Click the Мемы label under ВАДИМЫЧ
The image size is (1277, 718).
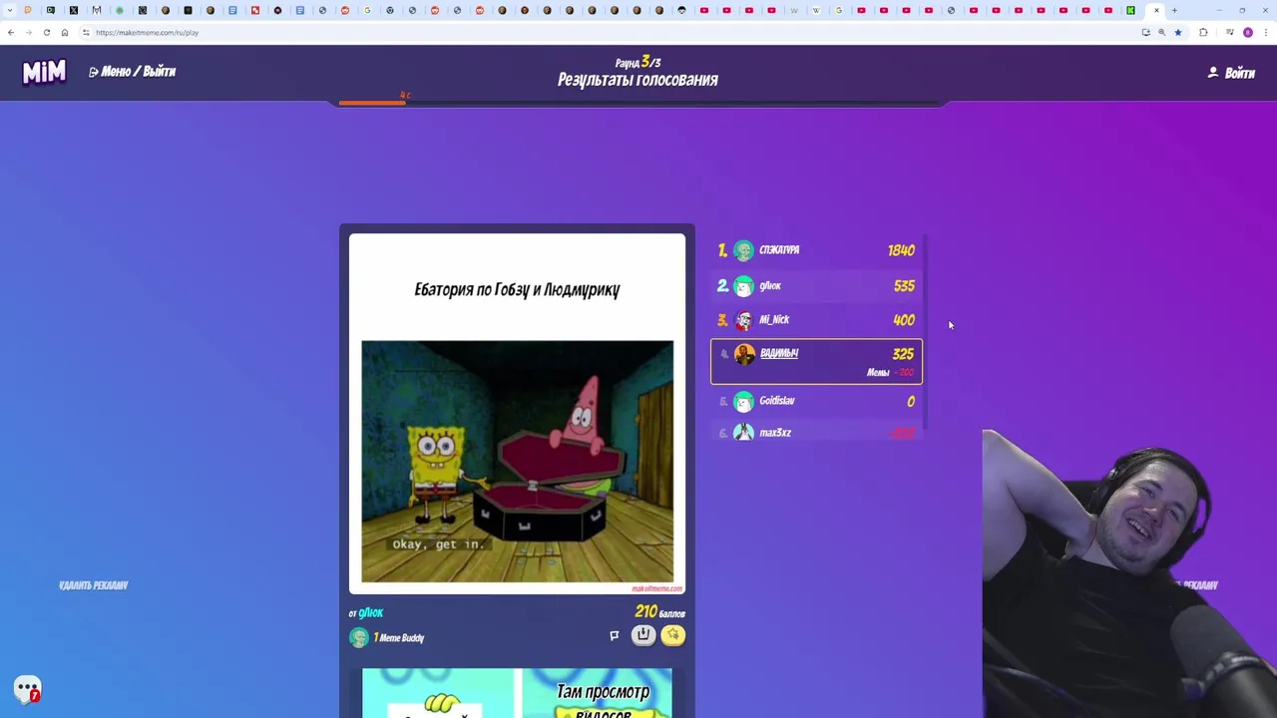pos(878,373)
